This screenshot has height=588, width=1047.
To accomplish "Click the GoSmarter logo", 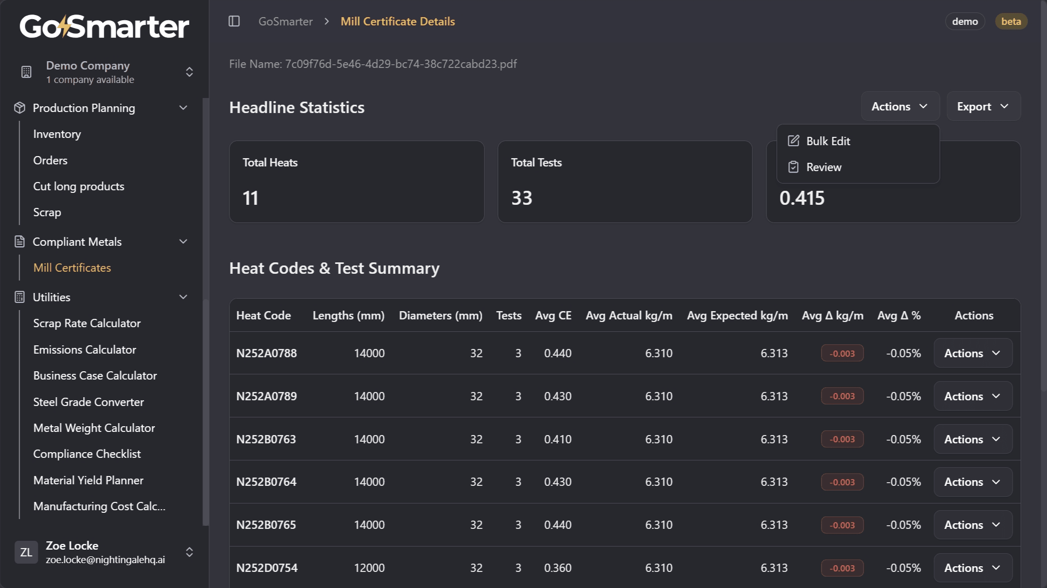I will click(104, 26).
